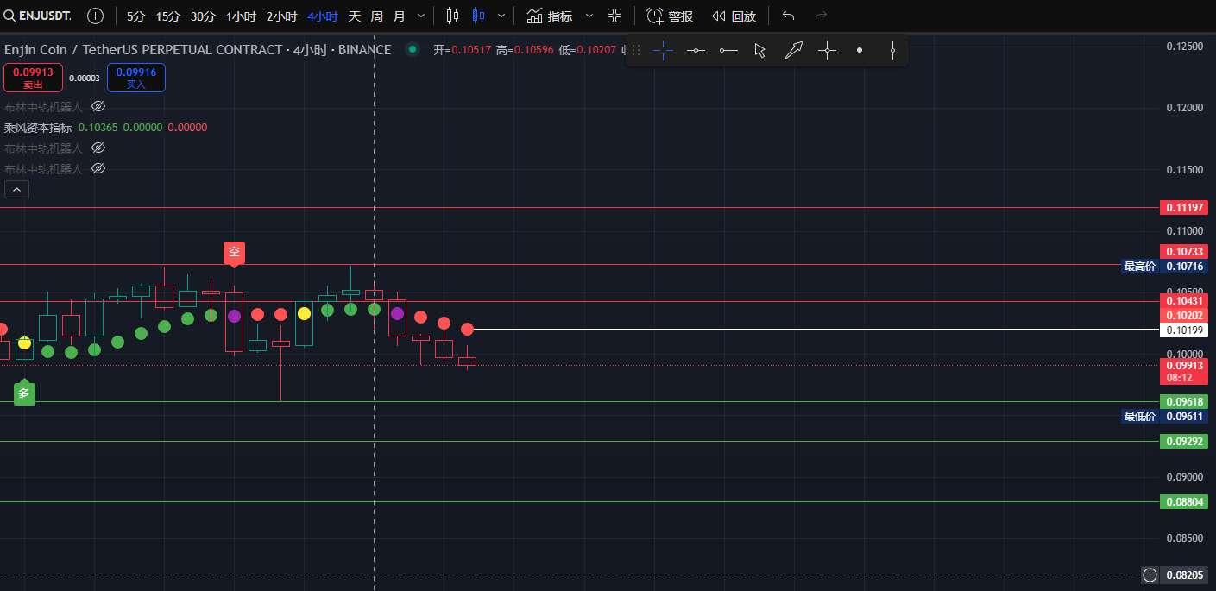Viewport: 1216px width, 591px height.
Task: Switch to the 5分 timeframe
Action: (x=135, y=16)
